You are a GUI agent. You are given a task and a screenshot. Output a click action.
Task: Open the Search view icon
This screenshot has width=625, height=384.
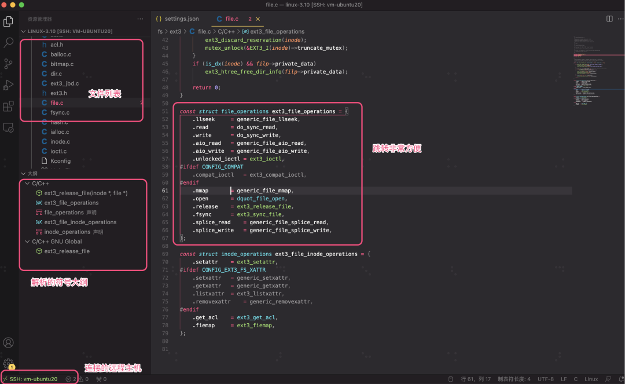[x=9, y=43]
